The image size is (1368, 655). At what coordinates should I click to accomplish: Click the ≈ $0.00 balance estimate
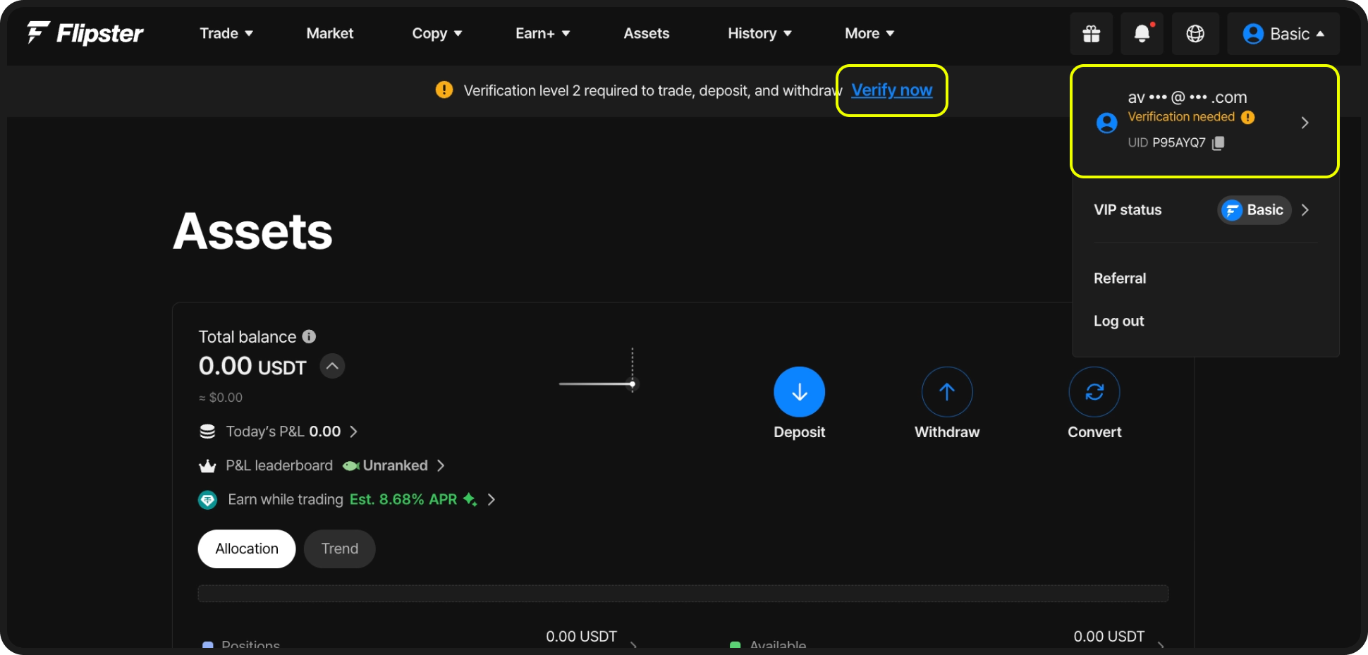(x=221, y=398)
